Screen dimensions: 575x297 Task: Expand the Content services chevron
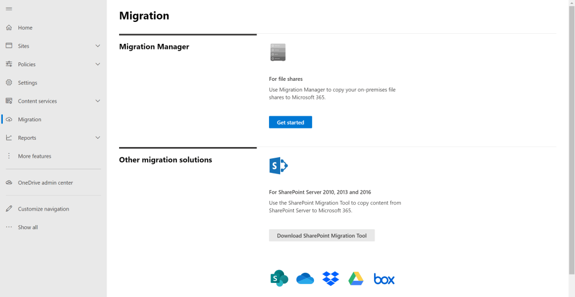[x=98, y=101]
